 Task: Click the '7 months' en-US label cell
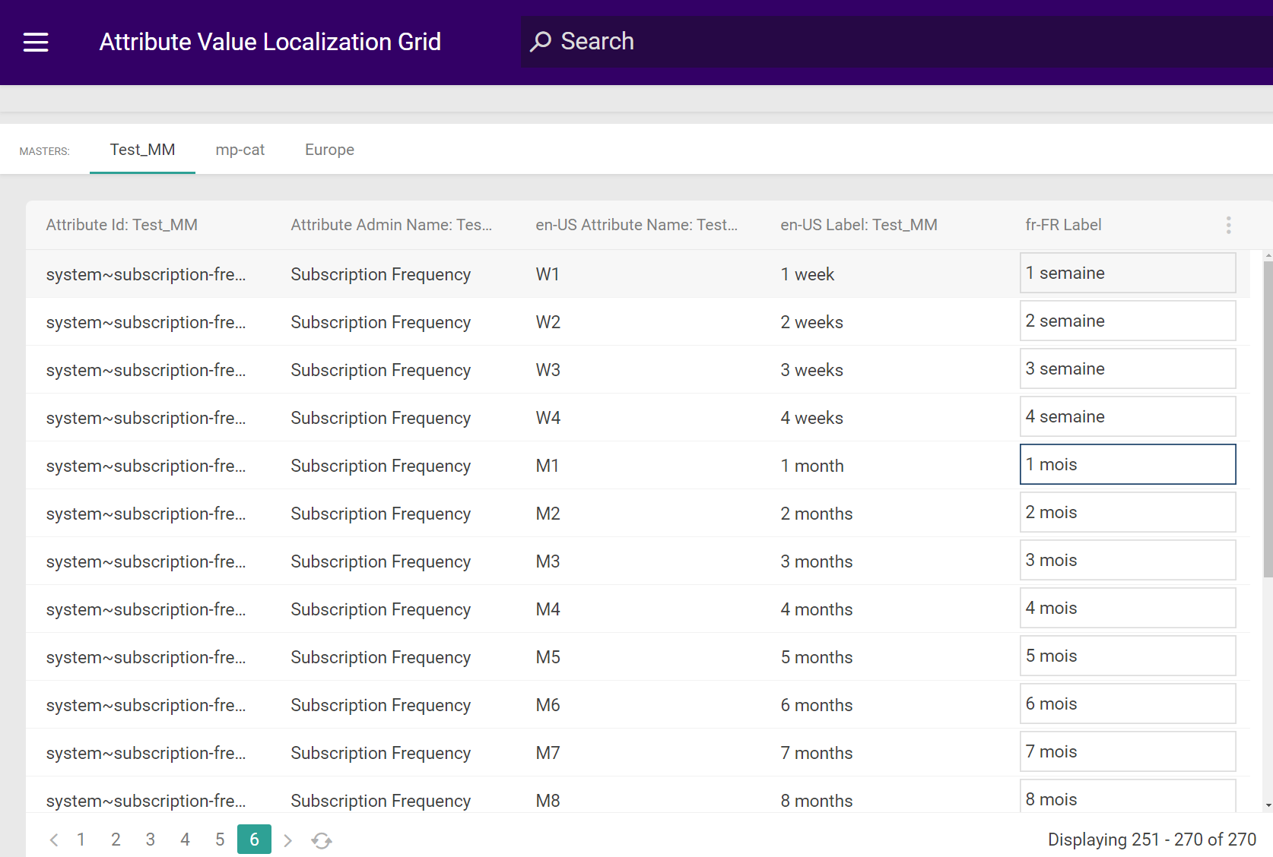pyautogui.click(x=817, y=753)
